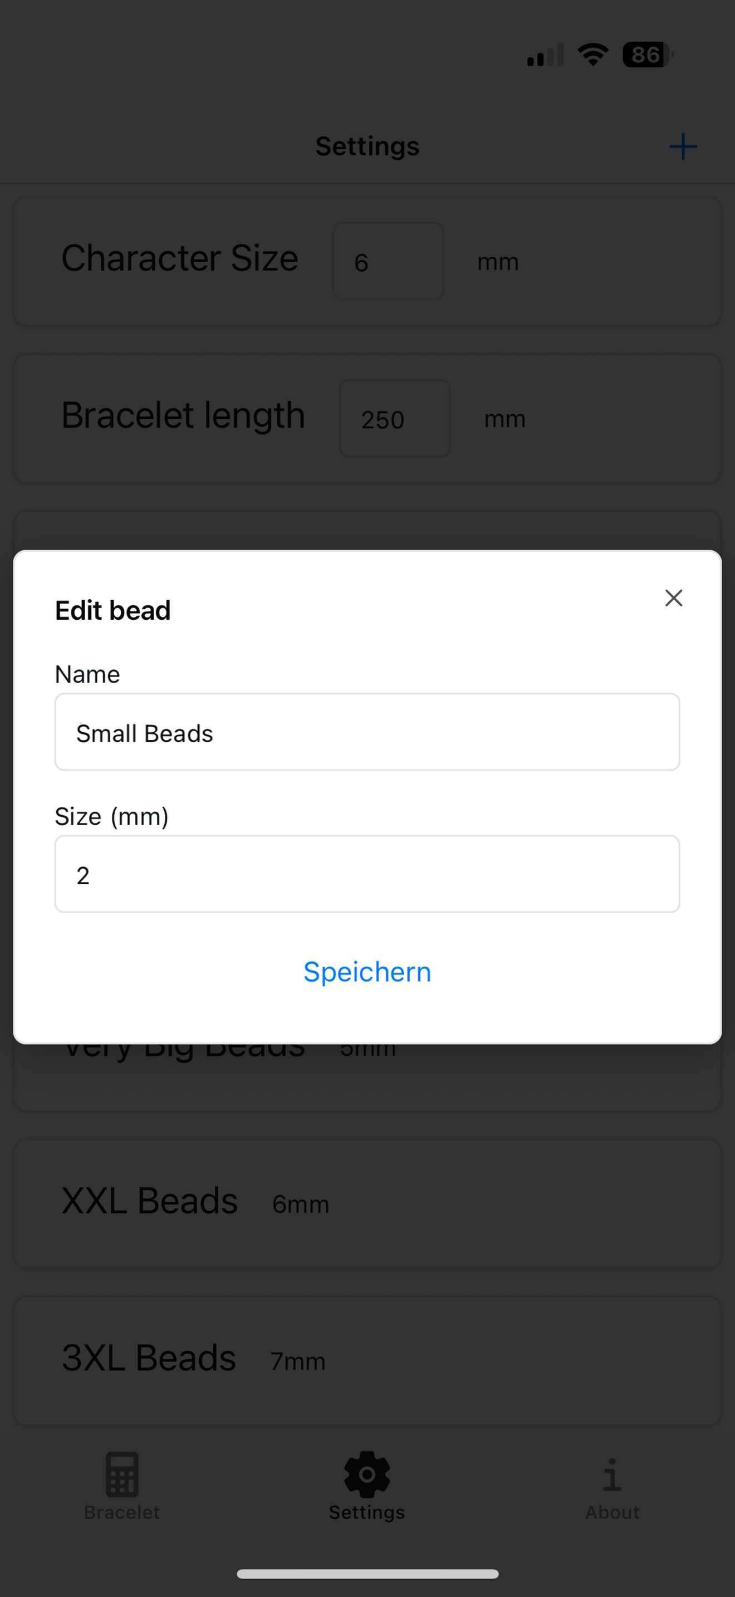Tap the Settings page title

367,146
